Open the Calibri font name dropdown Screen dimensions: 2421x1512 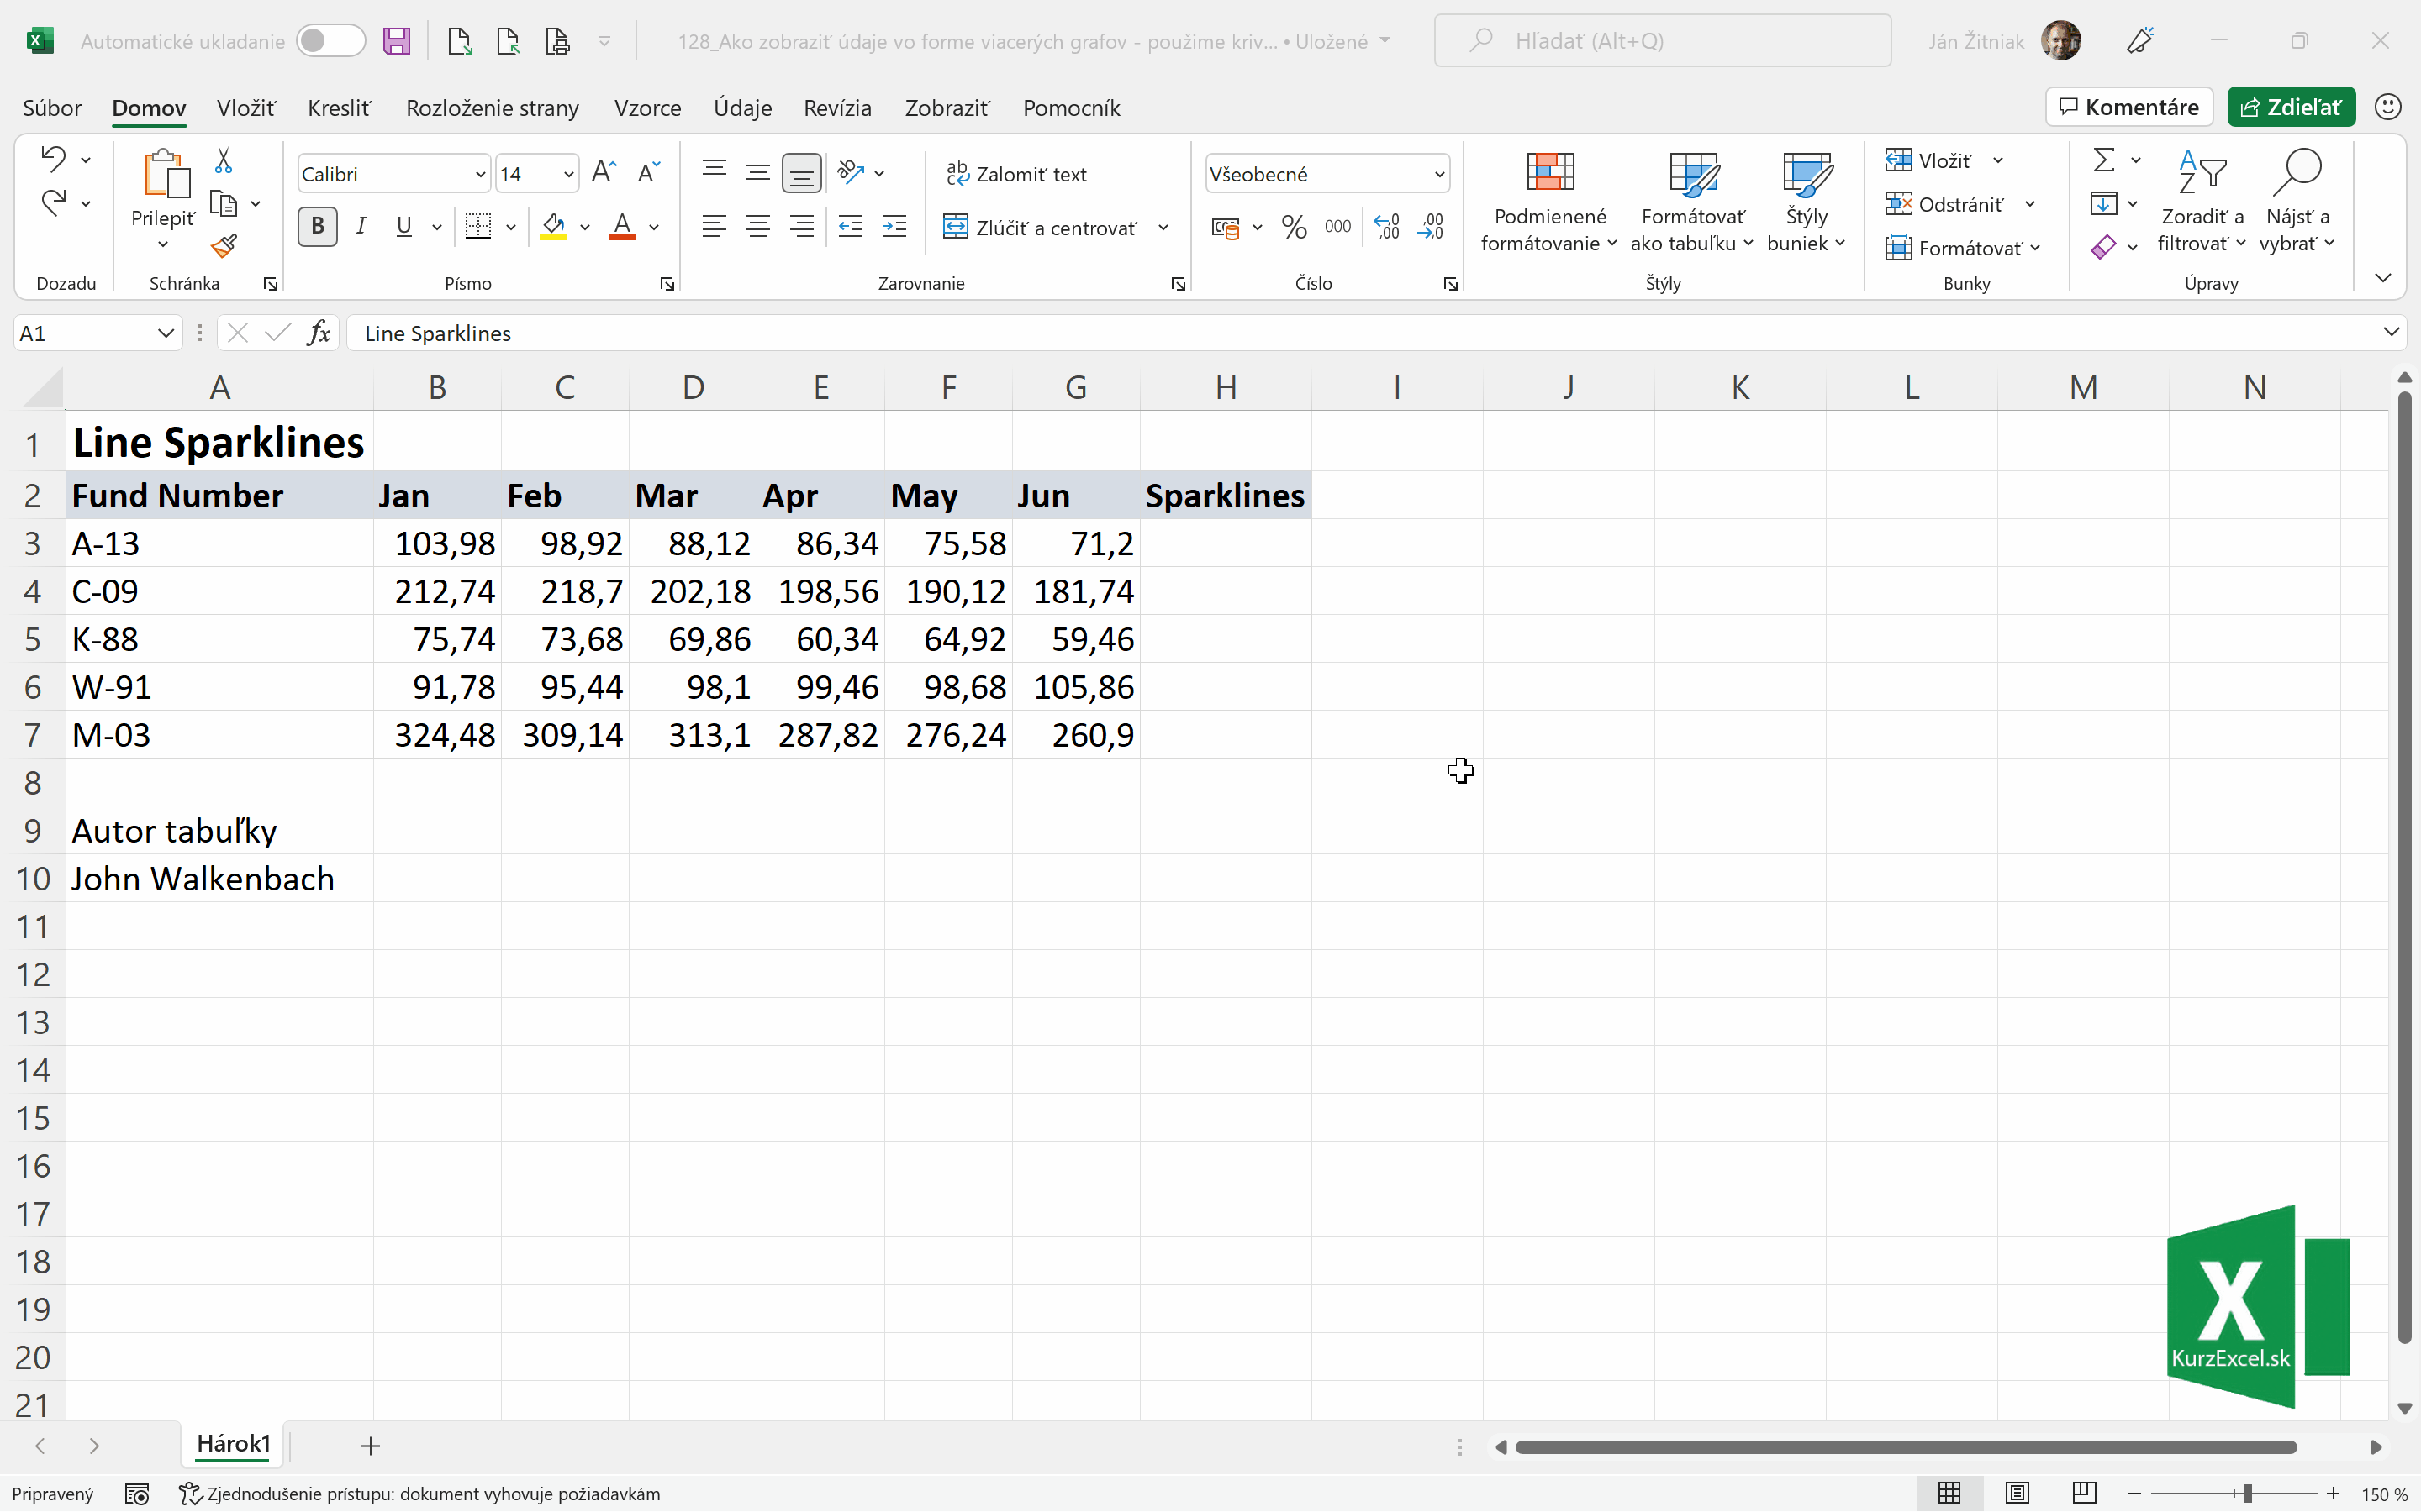(480, 174)
